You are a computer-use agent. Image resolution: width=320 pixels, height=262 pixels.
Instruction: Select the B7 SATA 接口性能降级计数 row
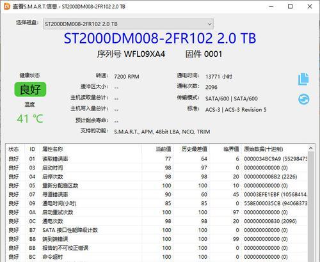pyautogui.click(x=157, y=230)
